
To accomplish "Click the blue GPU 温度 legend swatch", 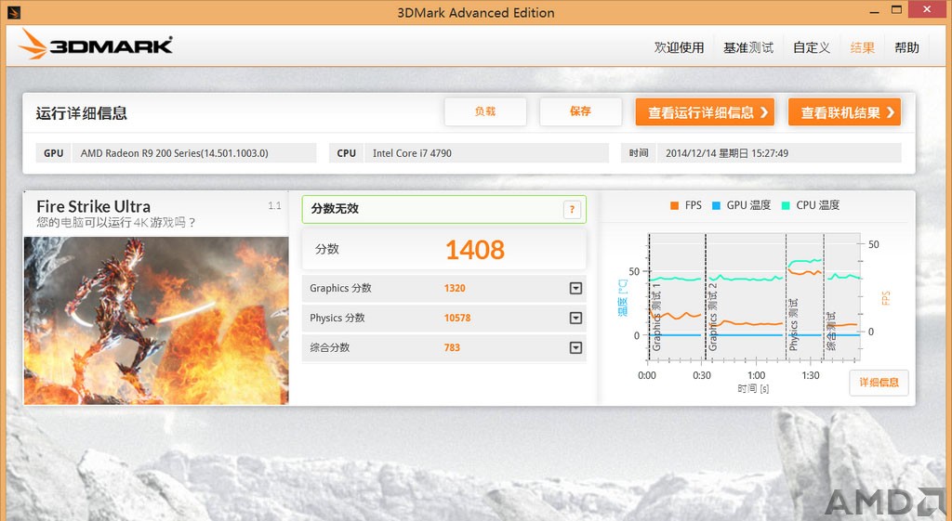I will click(x=716, y=205).
